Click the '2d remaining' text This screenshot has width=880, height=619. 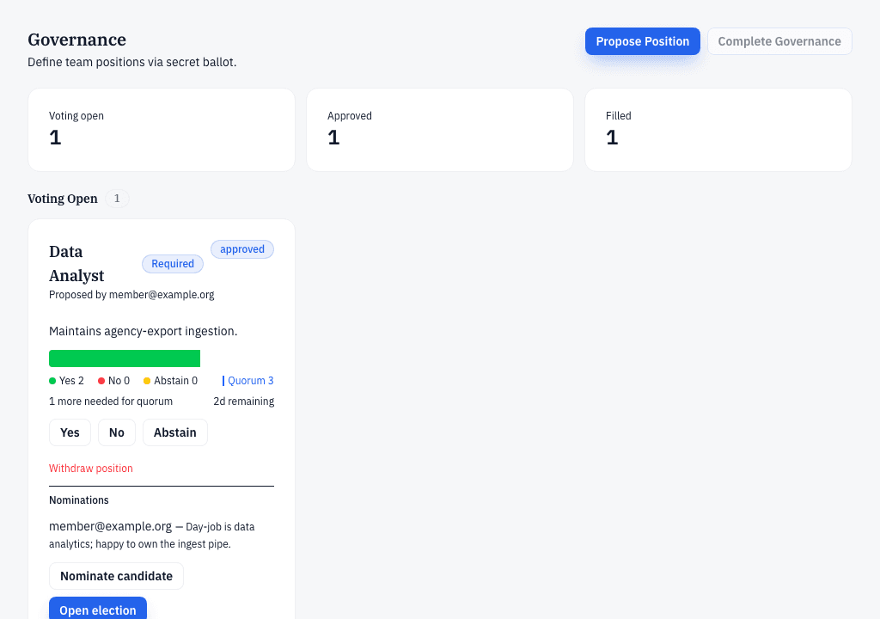pos(243,401)
